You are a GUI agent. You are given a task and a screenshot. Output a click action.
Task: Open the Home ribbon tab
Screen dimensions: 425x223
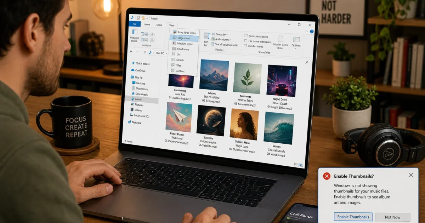147,24
